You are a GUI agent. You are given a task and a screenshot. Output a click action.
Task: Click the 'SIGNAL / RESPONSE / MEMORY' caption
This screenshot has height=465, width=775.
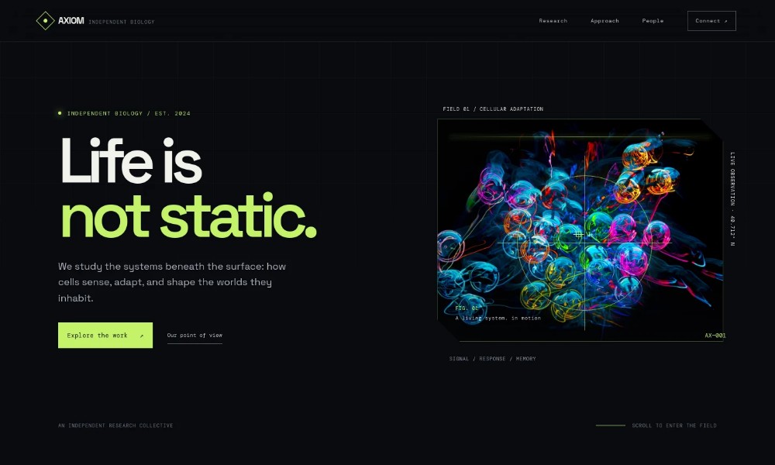click(x=492, y=359)
